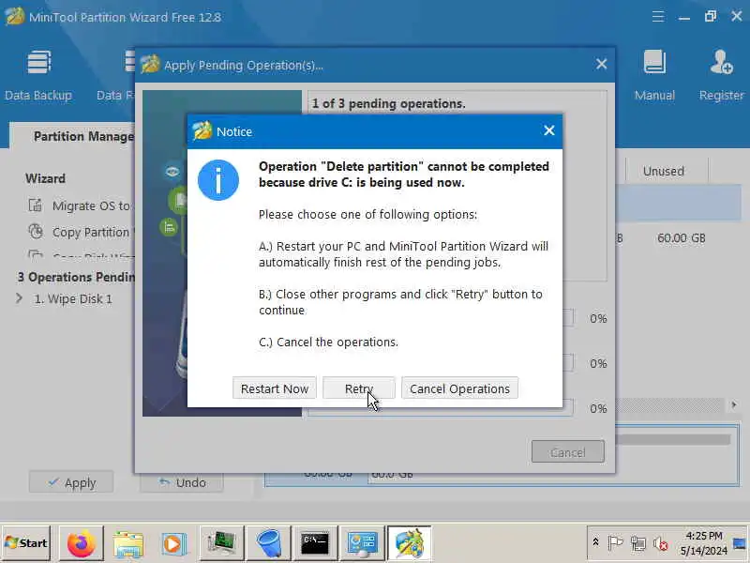
Task: Open Command Prompt from taskbar
Action: tap(315, 543)
